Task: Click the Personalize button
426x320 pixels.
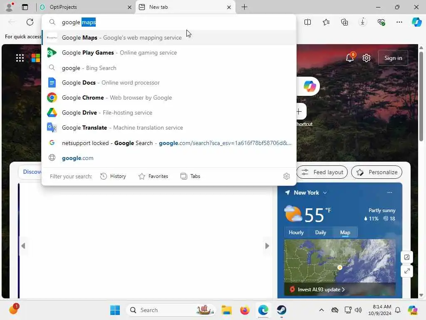Action: [x=376, y=172]
